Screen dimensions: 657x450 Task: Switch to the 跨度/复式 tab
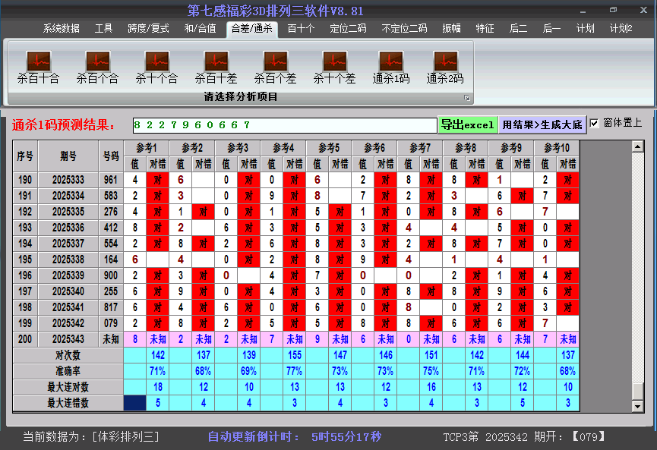148,29
